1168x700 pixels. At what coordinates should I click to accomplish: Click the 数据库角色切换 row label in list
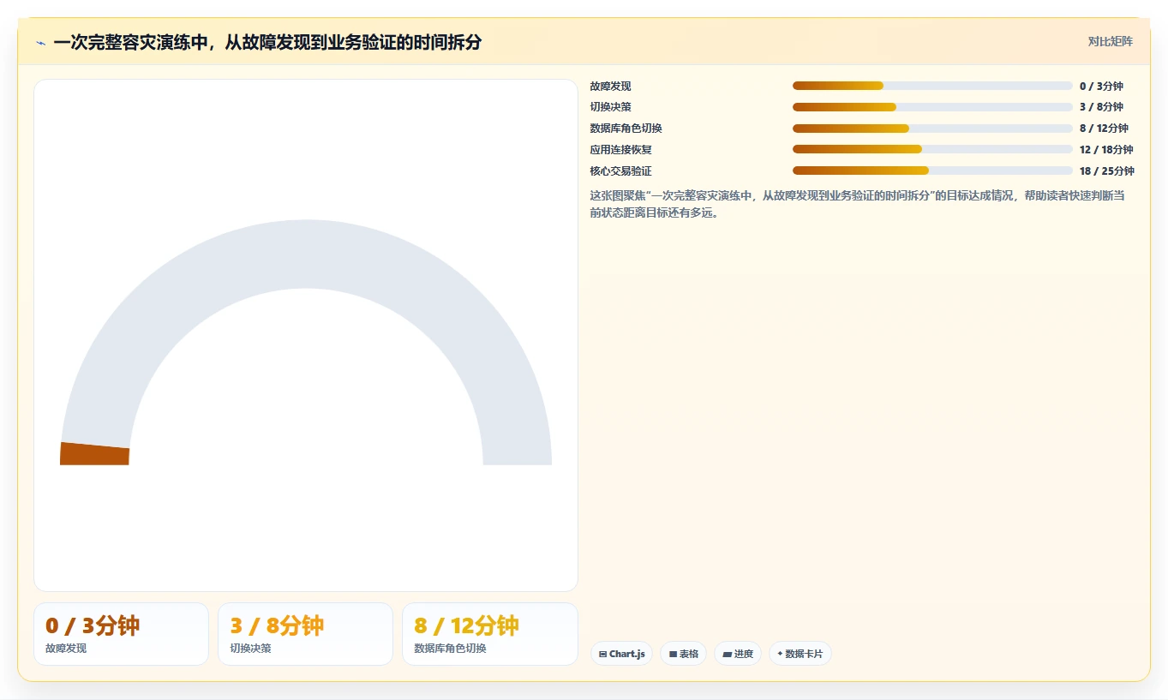pyautogui.click(x=626, y=129)
